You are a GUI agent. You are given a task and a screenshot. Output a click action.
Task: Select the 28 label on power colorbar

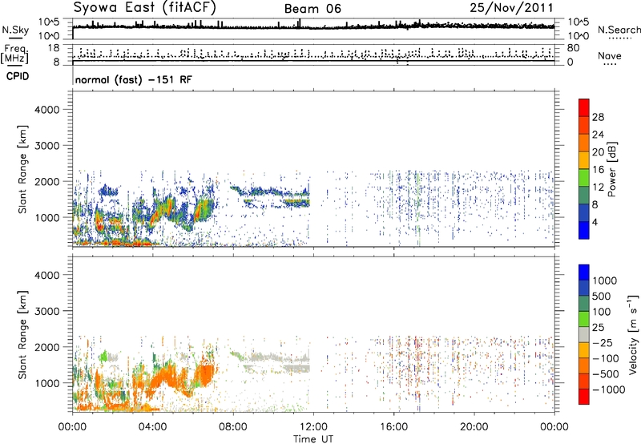click(x=598, y=117)
